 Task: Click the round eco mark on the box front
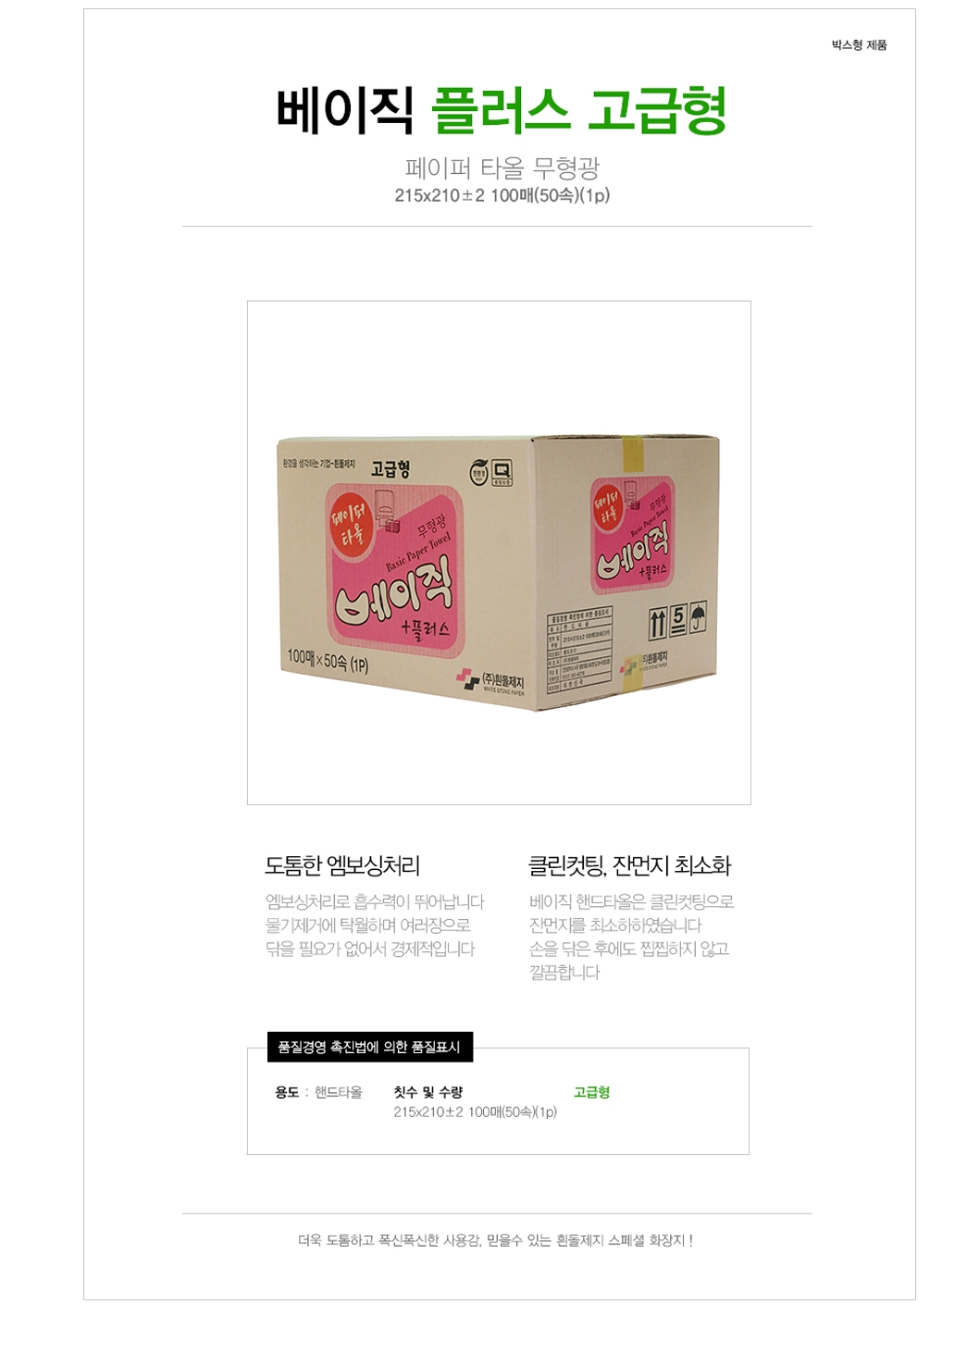pyautogui.click(x=478, y=470)
